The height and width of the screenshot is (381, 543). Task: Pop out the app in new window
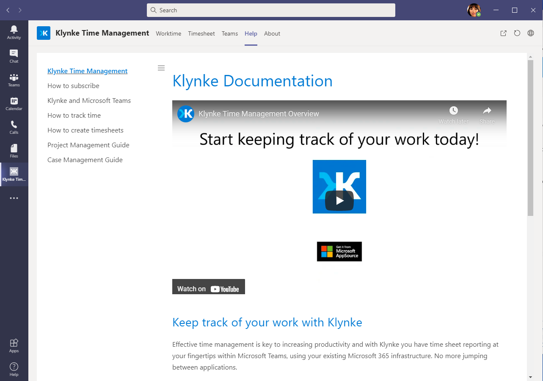click(x=503, y=33)
